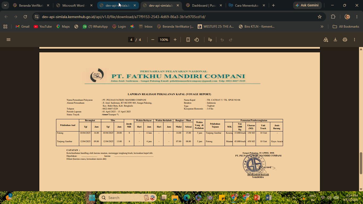Open the PDF sidebar menu icon
This screenshot has width=363, height=204.
[9, 40]
